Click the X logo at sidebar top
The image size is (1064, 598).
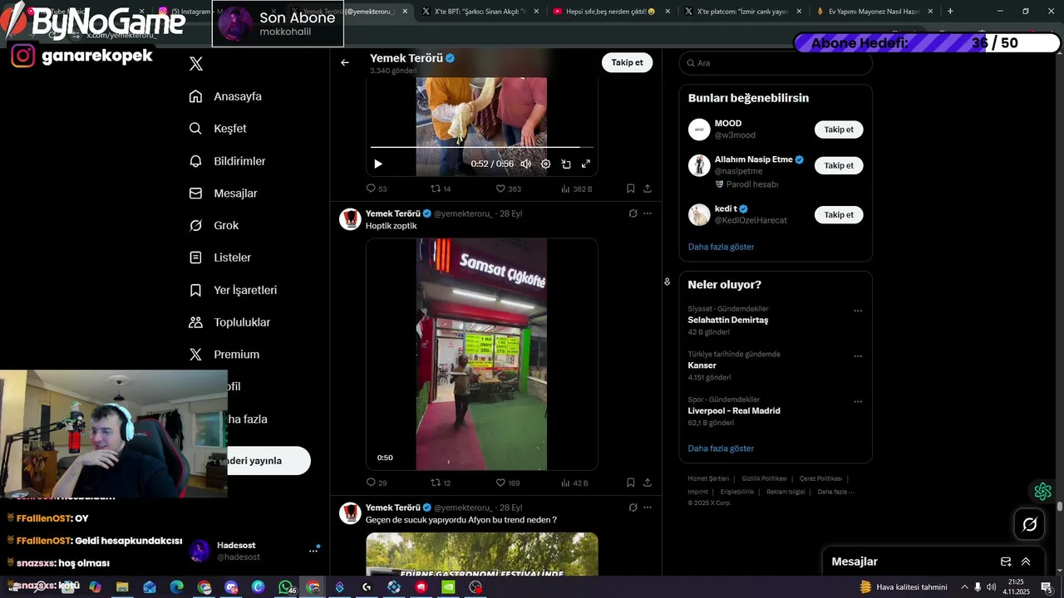pyautogui.click(x=196, y=64)
